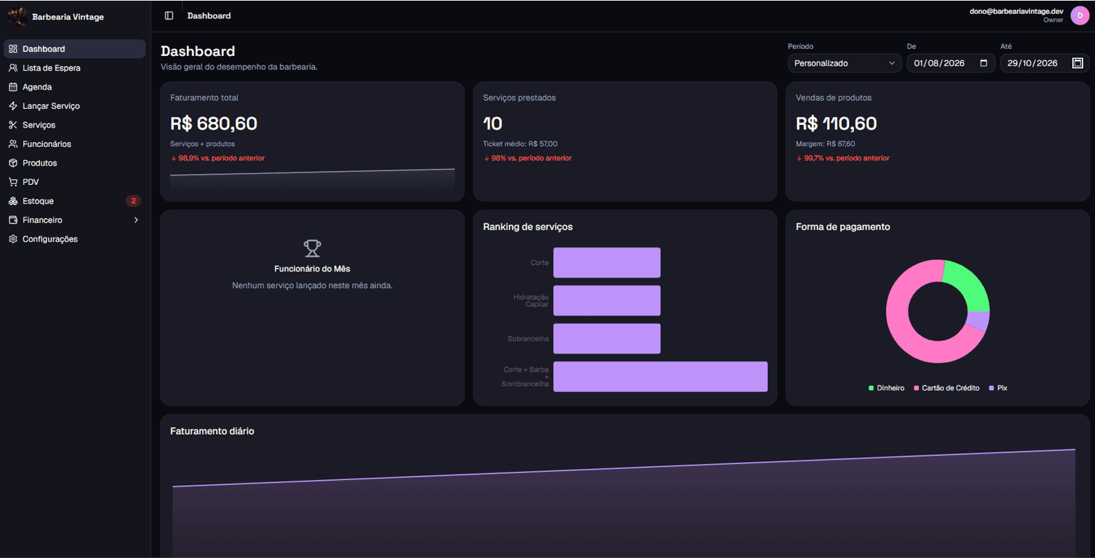
Task: Click the trophy icon above Funcionário do Mês
Action: [x=312, y=248]
